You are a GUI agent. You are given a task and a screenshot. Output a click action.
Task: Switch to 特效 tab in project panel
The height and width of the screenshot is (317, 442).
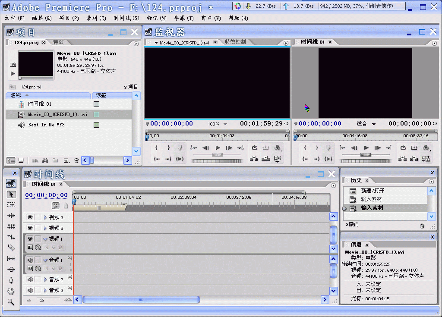(58, 42)
